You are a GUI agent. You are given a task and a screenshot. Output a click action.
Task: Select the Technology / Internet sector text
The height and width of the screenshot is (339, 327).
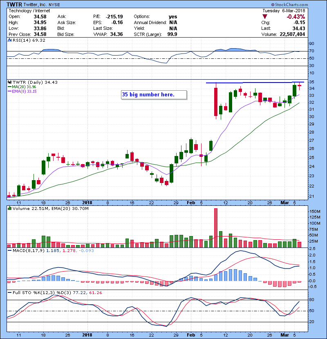pos(29,11)
